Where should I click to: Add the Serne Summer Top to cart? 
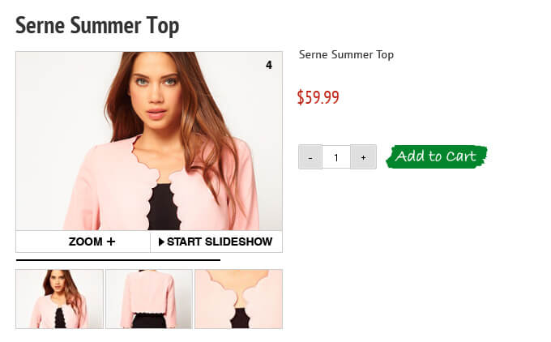(437, 156)
